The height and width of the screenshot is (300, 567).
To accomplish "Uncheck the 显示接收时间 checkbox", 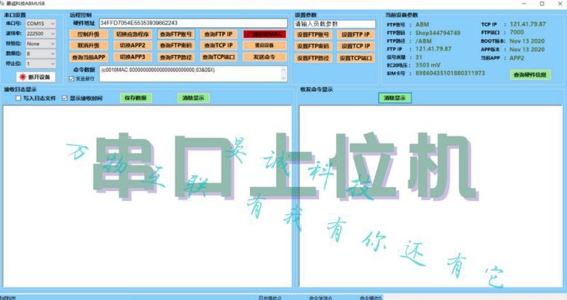I will pyautogui.click(x=65, y=98).
